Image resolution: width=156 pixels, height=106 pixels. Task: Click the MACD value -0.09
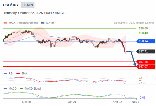tap(142, 98)
